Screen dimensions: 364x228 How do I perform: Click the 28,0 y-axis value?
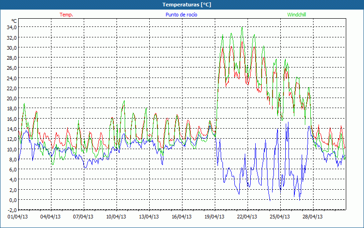click(12, 58)
